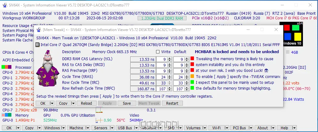Expand the Windows button dropdown arrow
Screen dimensions: 318x132
[63, 128]
